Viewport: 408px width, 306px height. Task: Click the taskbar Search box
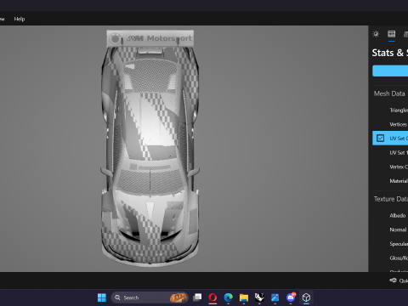coord(150,297)
